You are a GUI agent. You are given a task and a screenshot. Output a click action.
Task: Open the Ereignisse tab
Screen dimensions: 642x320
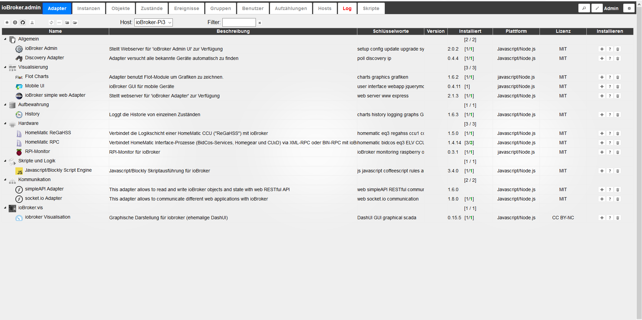point(187,8)
